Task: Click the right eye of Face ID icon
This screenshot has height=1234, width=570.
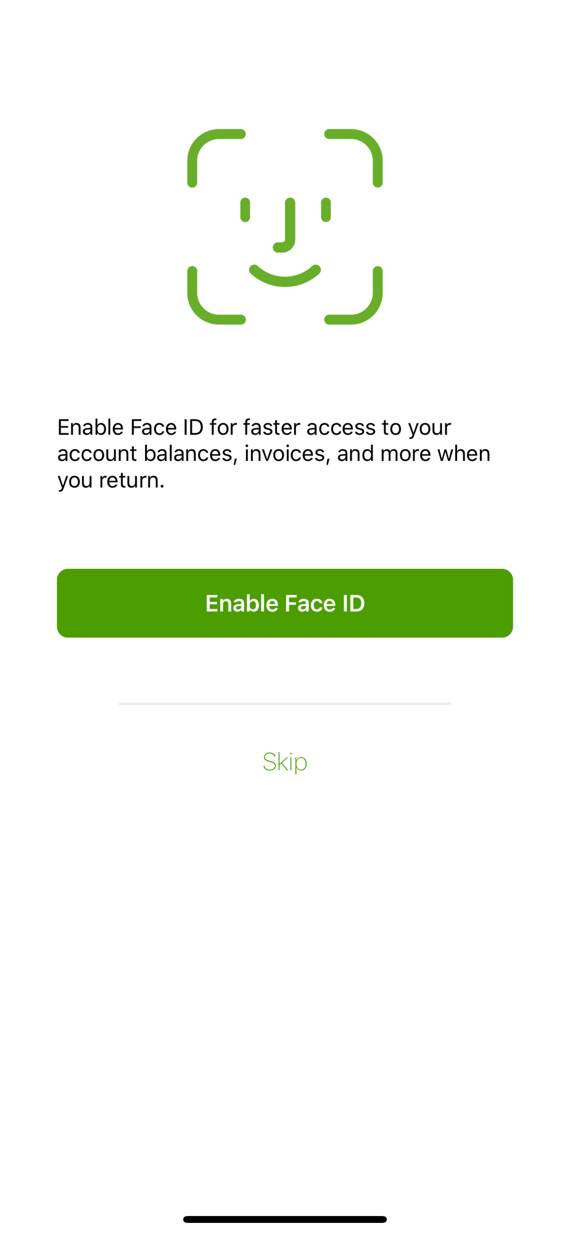Action: coord(326,210)
